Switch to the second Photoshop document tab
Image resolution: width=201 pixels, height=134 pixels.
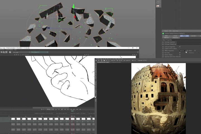(116, 62)
